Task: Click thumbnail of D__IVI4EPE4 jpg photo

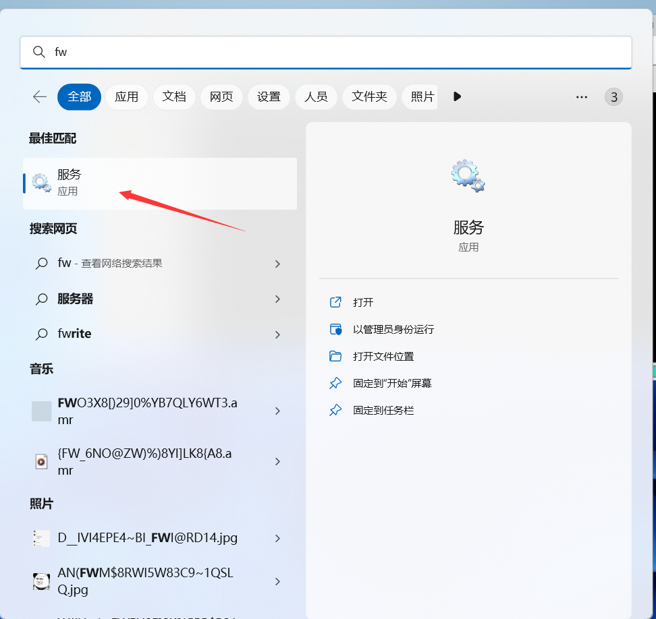Action: click(x=41, y=538)
